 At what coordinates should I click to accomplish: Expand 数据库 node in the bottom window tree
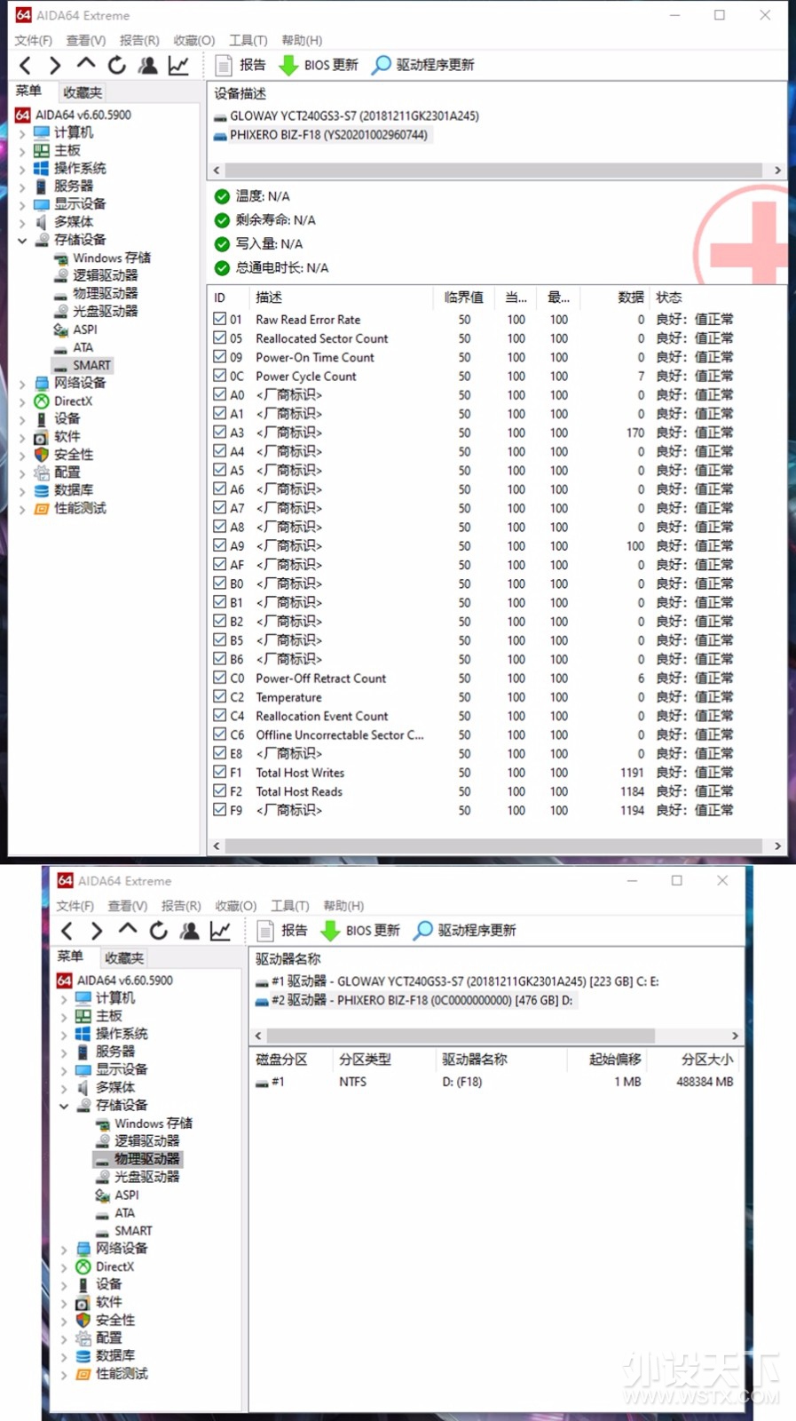[64, 1356]
